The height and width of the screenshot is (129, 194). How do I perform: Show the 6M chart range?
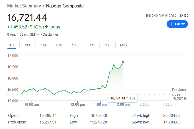pos(59,45)
